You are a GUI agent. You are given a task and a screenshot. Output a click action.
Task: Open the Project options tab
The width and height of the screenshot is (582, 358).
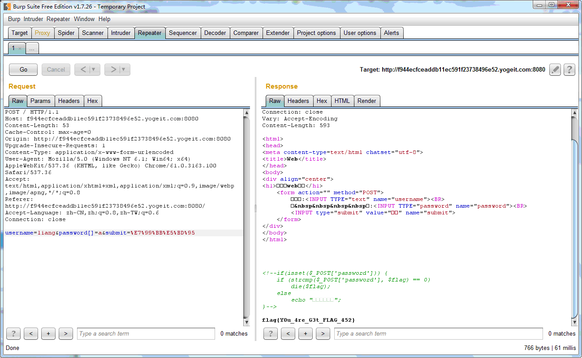coord(316,33)
